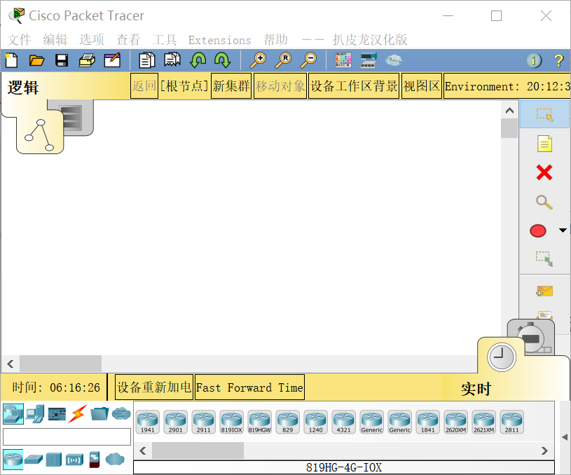571x475 pixels.
Task: Select End Devices category
Action: [35, 414]
